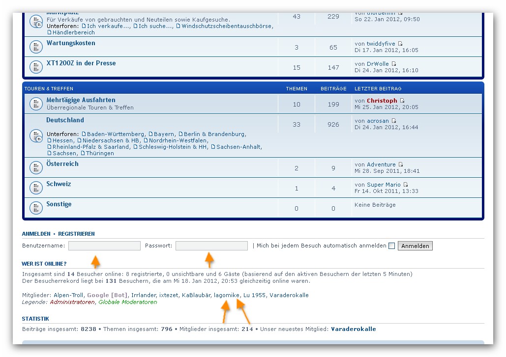Click the Baden-Württemberg subforum page icon
The width and height of the screenshot is (506, 357).
coord(84,134)
